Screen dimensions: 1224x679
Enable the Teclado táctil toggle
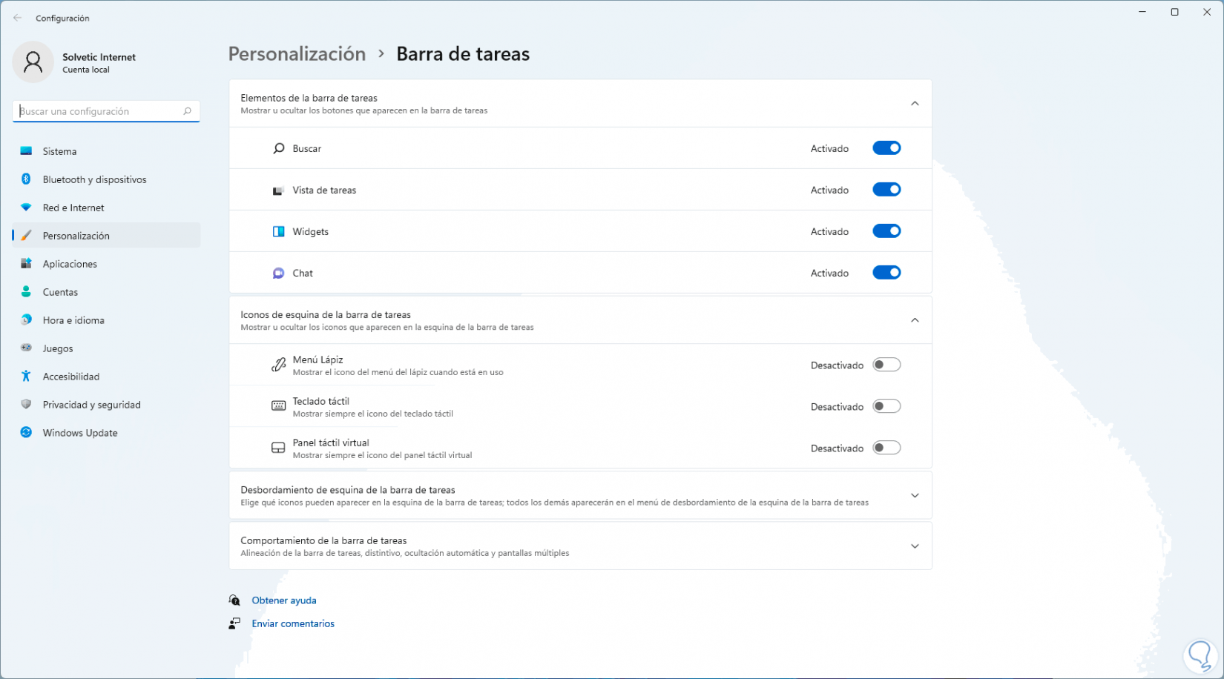(x=886, y=406)
